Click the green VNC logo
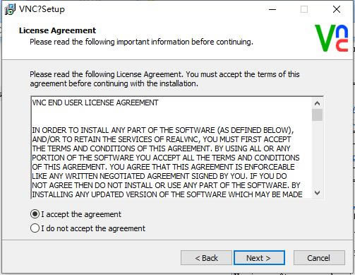 332,38
